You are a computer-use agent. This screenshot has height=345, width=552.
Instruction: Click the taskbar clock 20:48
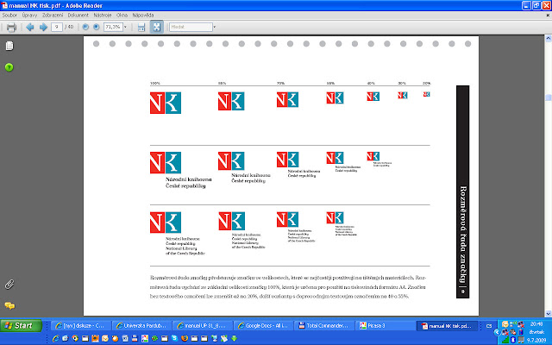[536, 324]
